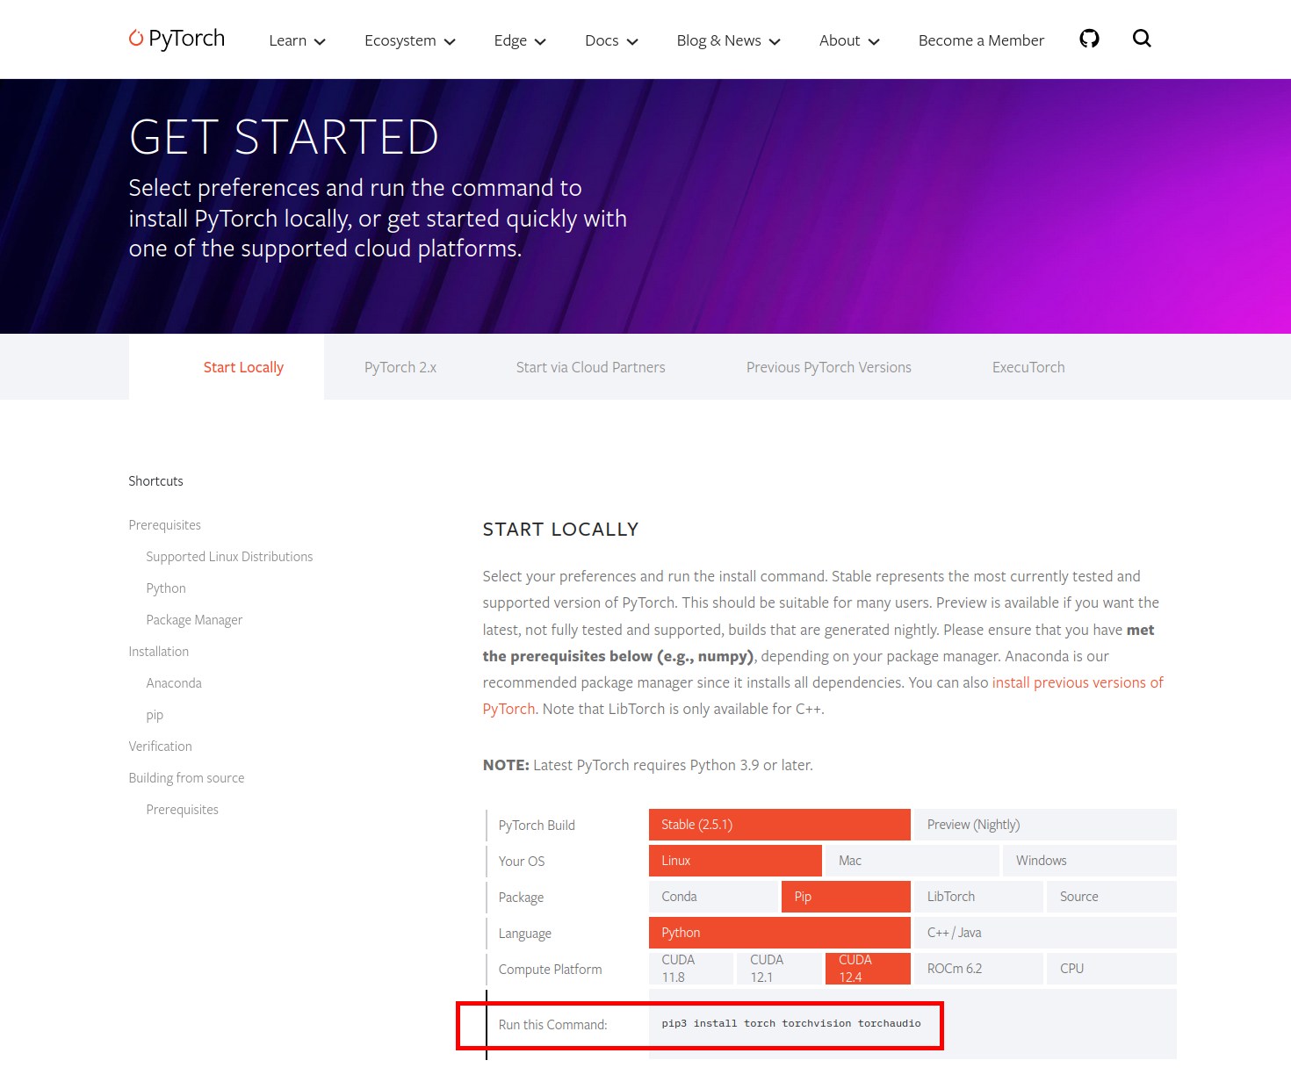Click the search magnifier icon
1291x1082 pixels.
tap(1142, 39)
